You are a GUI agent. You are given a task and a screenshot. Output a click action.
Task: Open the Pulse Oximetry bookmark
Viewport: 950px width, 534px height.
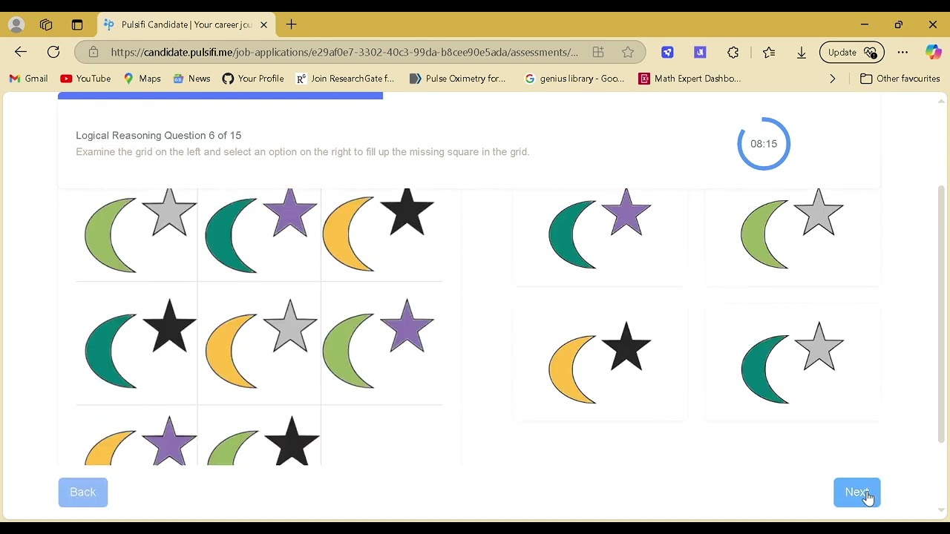coord(457,79)
